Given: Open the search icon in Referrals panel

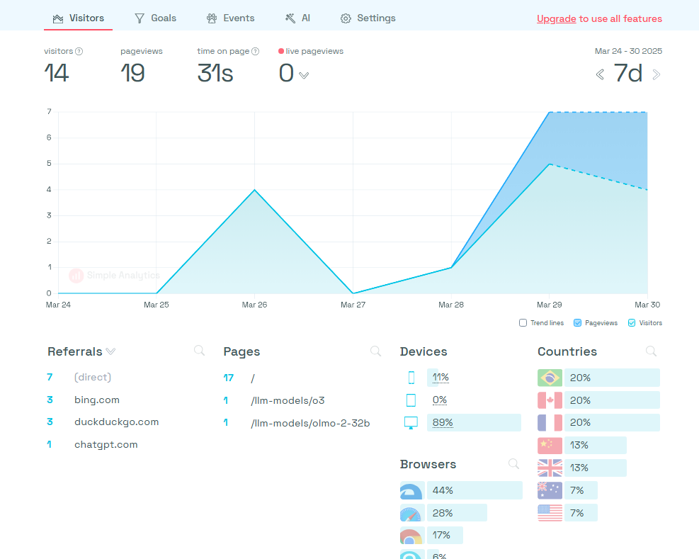Looking at the screenshot, I should coord(199,351).
